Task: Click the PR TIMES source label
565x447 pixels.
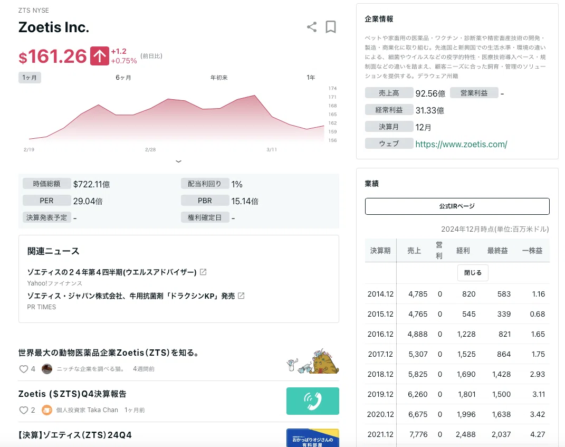Action: click(42, 307)
